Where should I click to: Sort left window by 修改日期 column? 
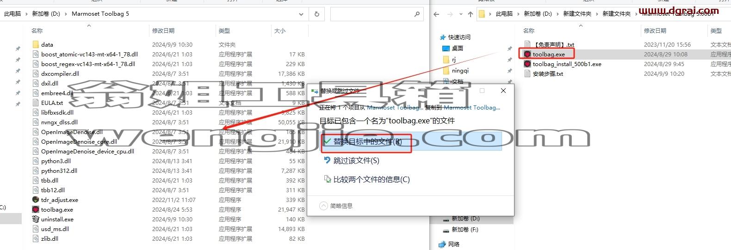click(x=163, y=30)
